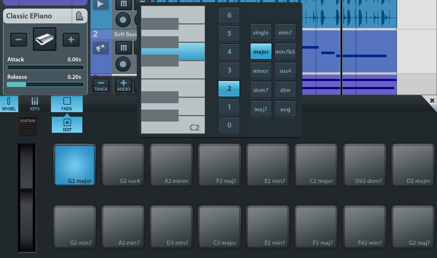
Task: Click the plus button to change EPiano preset
Action: [71, 40]
